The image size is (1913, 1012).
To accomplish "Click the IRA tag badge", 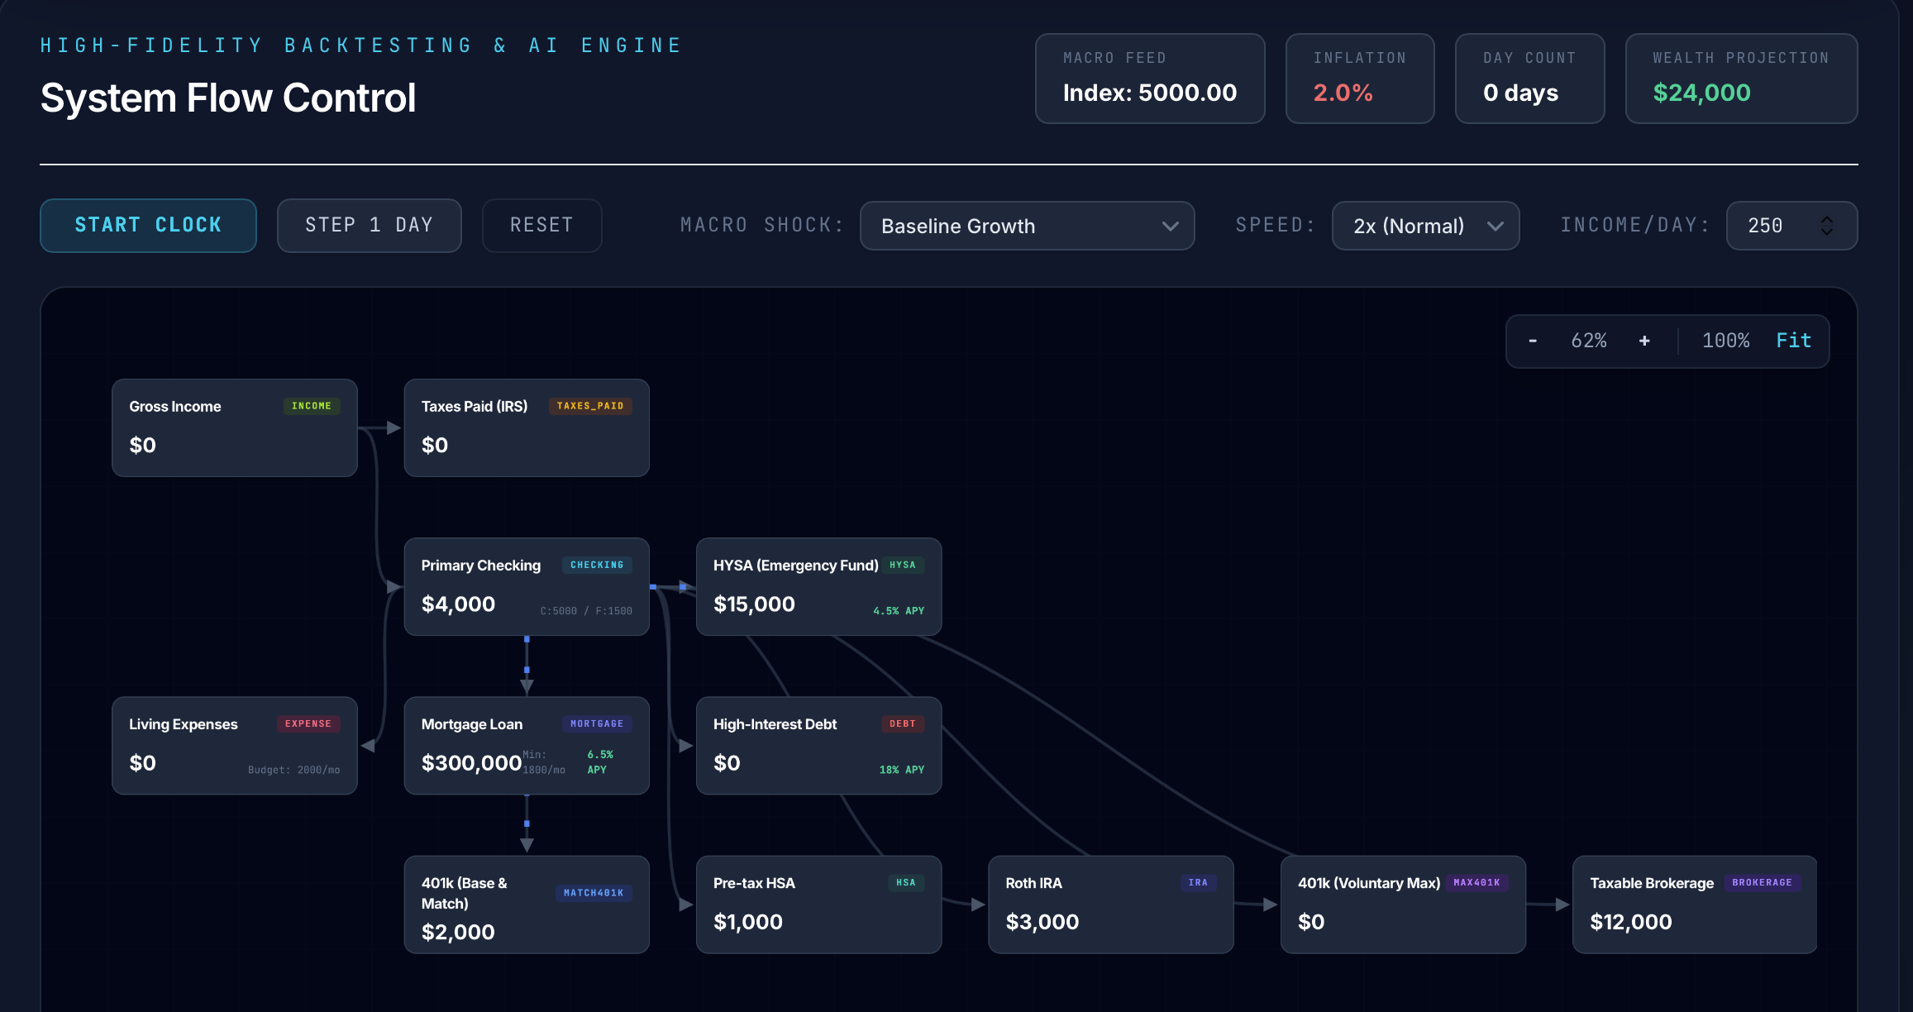I will 1198,882.
